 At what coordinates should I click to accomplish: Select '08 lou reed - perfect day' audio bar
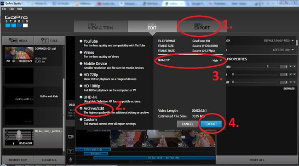tap(155, 158)
